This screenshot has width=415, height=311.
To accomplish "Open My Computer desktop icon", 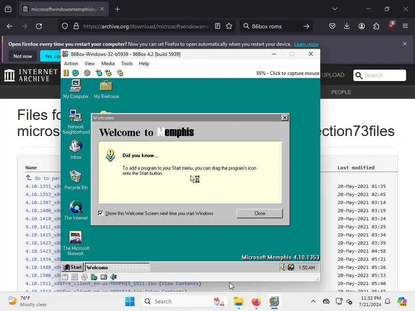I will click(76, 89).
